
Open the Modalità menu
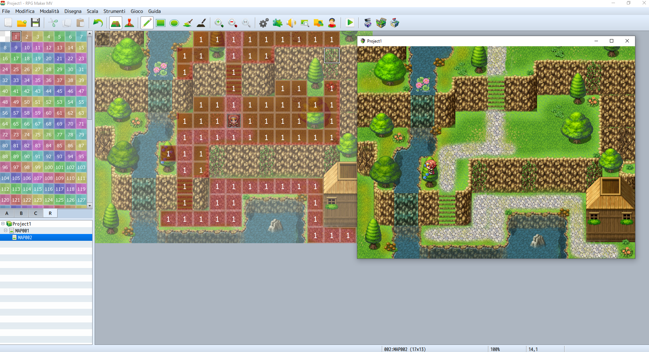49,11
